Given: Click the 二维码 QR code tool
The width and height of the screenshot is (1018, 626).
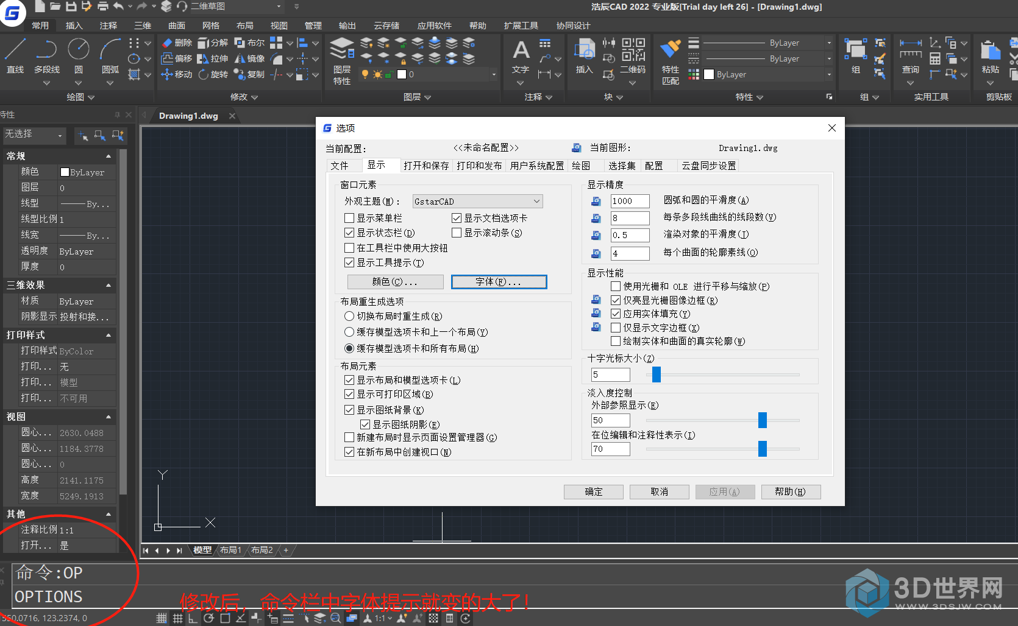Looking at the screenshot, I should [633, 56].
